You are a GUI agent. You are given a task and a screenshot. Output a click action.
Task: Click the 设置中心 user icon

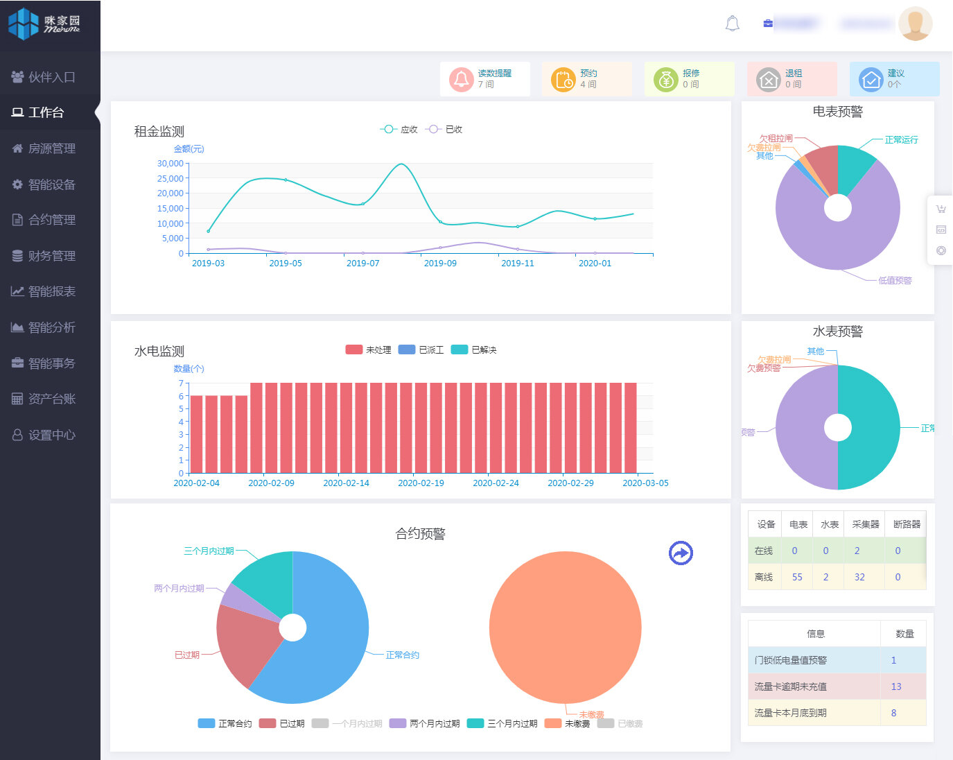click(17, 435)
